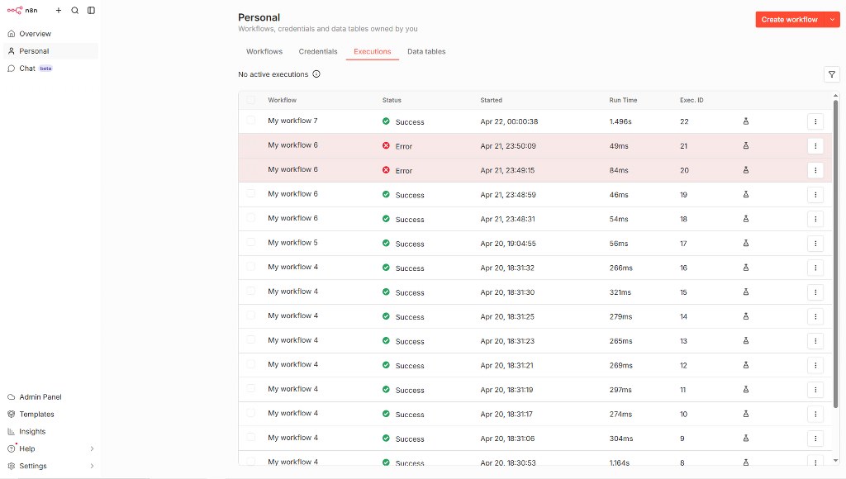Click the flask icon for execution 18
This screenshot has height=479, width=846.
[746, 219]
